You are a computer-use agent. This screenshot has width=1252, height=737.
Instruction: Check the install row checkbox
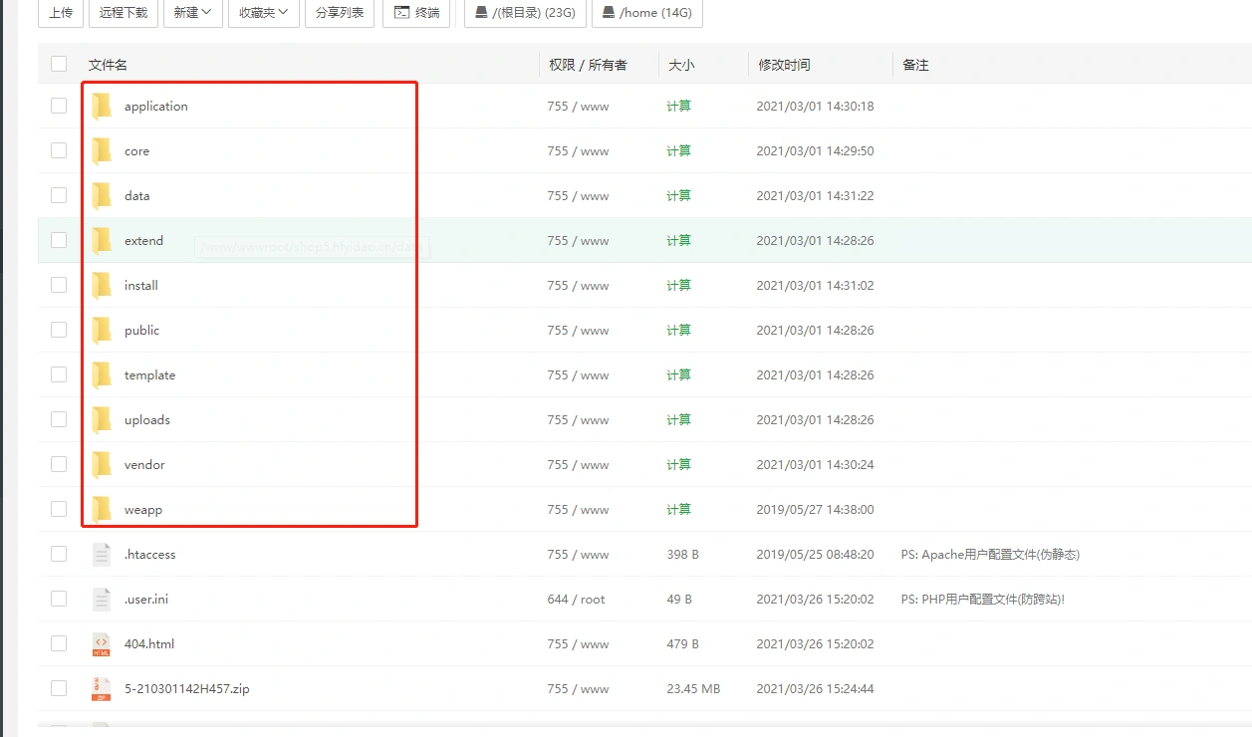(59, 285)
